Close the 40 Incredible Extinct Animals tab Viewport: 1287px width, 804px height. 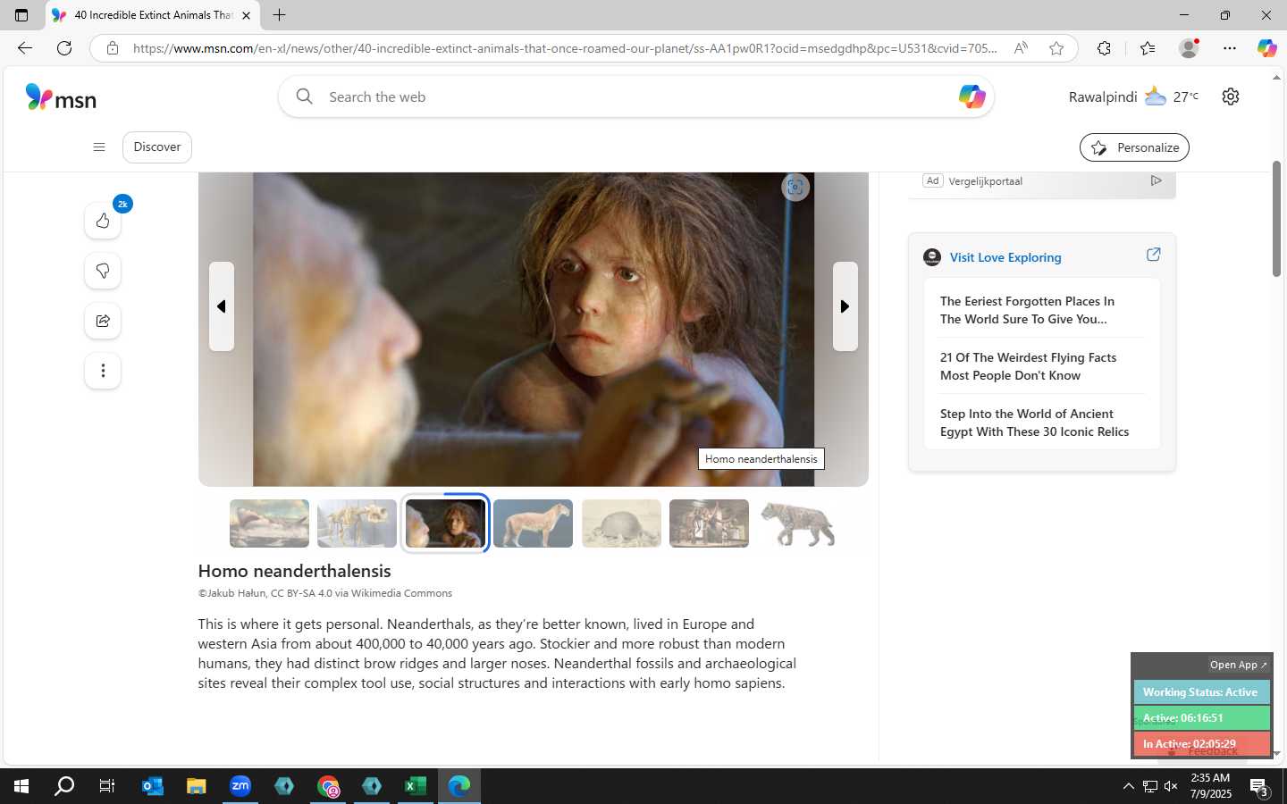pyautogui.click(x=246, y=15)
